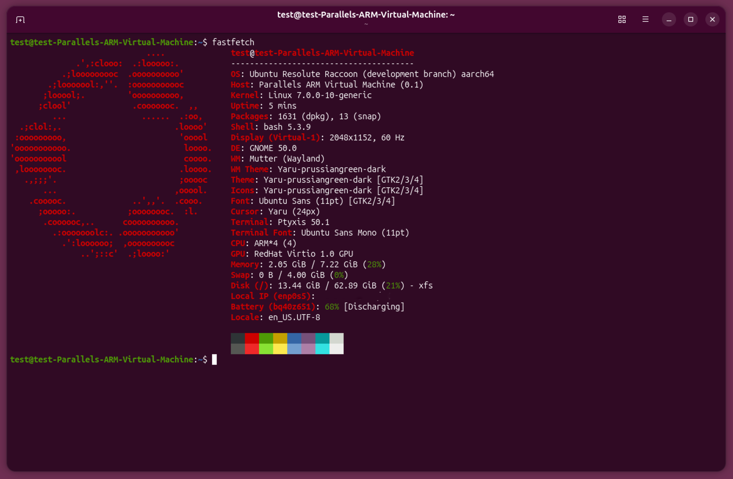Click the yellow palette color block
The height and width of the screenshot is (479, 733).
point(280,338)
